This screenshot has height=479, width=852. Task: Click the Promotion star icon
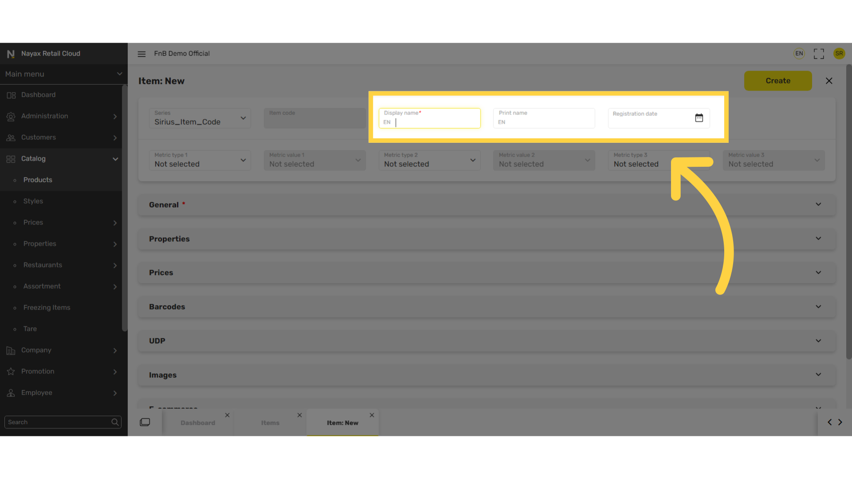pyautogui.click(x=11, y=372)
